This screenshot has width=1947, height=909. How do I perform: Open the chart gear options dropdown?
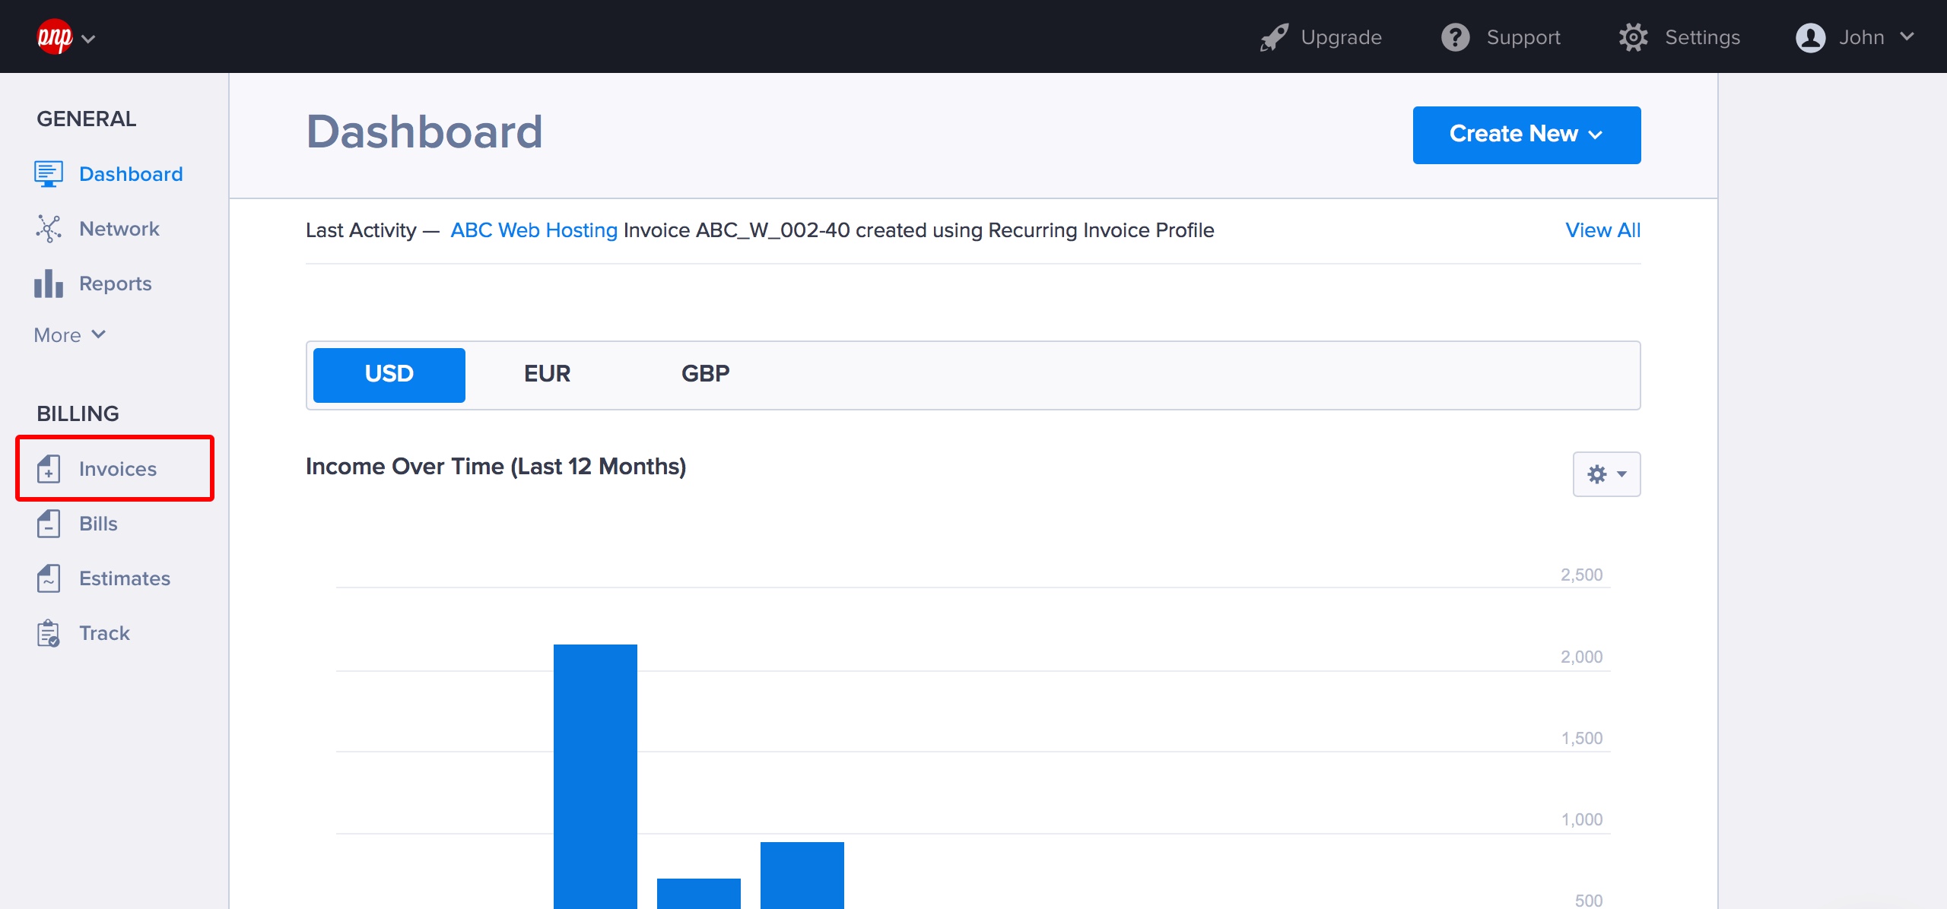tap(1606, 474)
